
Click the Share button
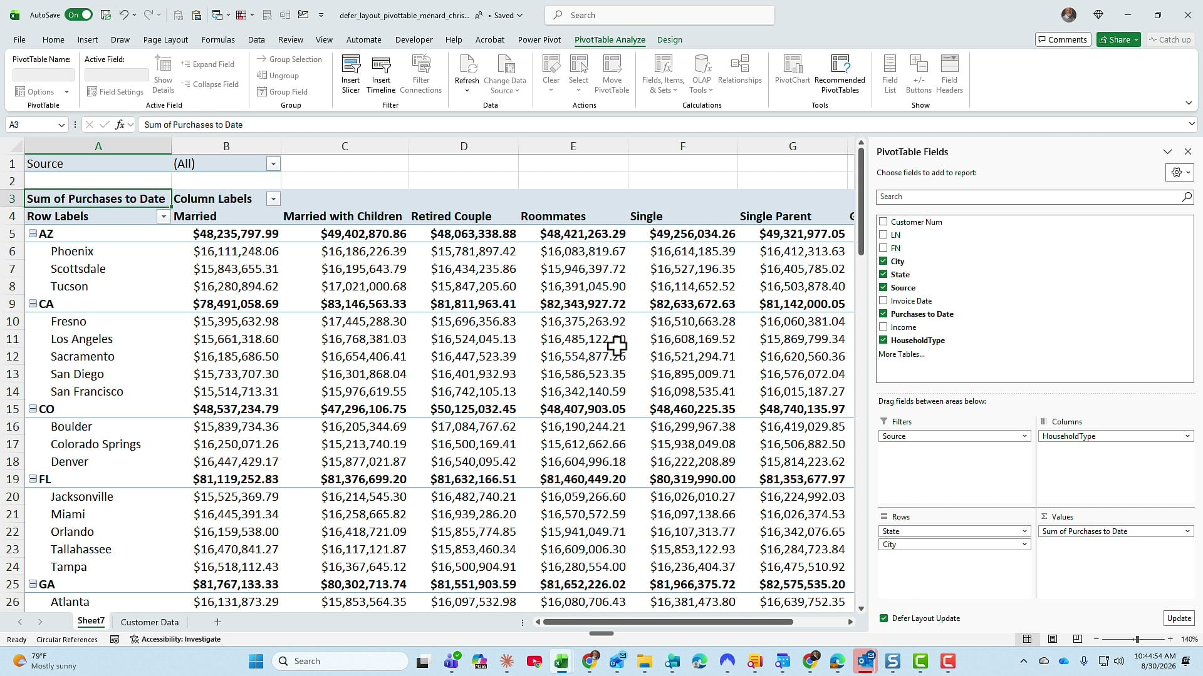[1118, 39]
